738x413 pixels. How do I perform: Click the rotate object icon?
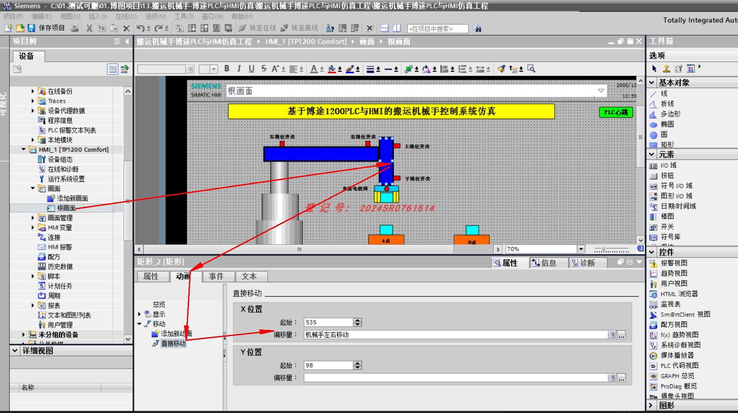[426, 69]
